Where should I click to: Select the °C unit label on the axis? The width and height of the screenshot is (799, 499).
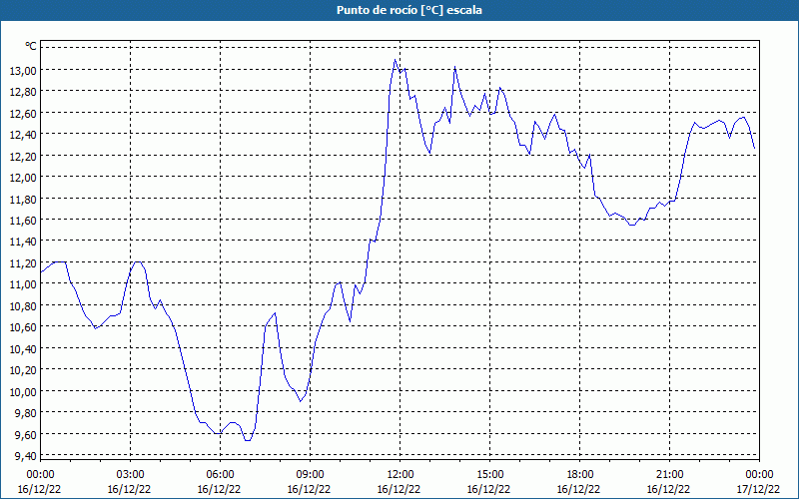tap(31, 46)
